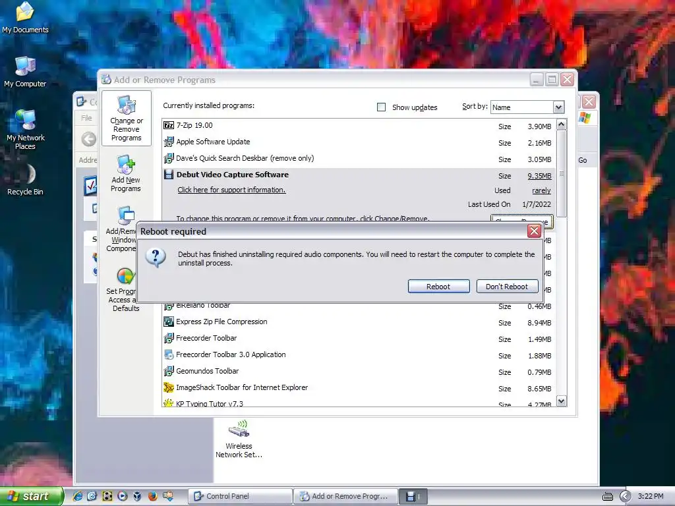Open Wireless Network Setup icon in Control Panel
Viewport: 675px width, 506px height.
click(x=239, y=439)
